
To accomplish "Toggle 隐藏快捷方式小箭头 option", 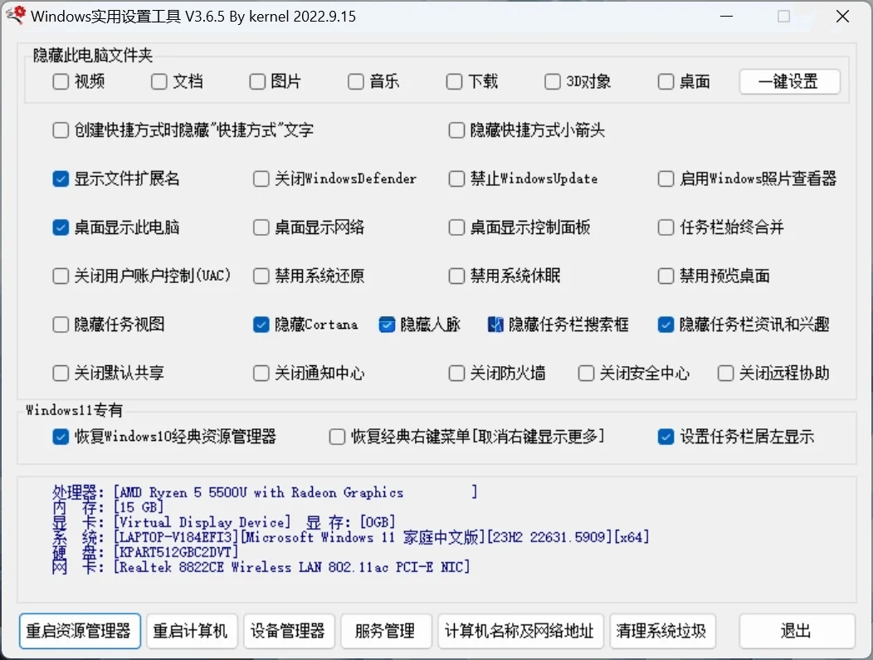I will tap(456, 130).
